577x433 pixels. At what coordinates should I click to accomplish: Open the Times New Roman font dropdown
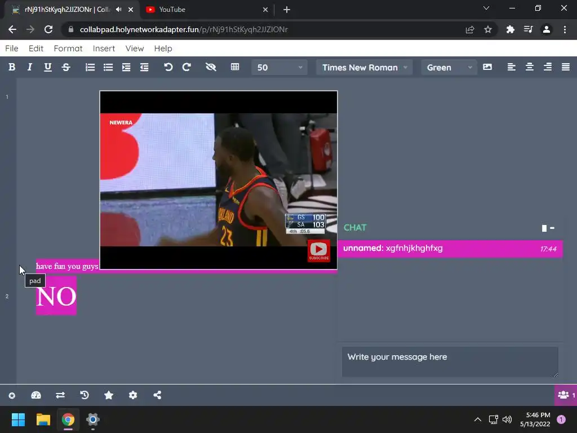[x=365, y=68]
